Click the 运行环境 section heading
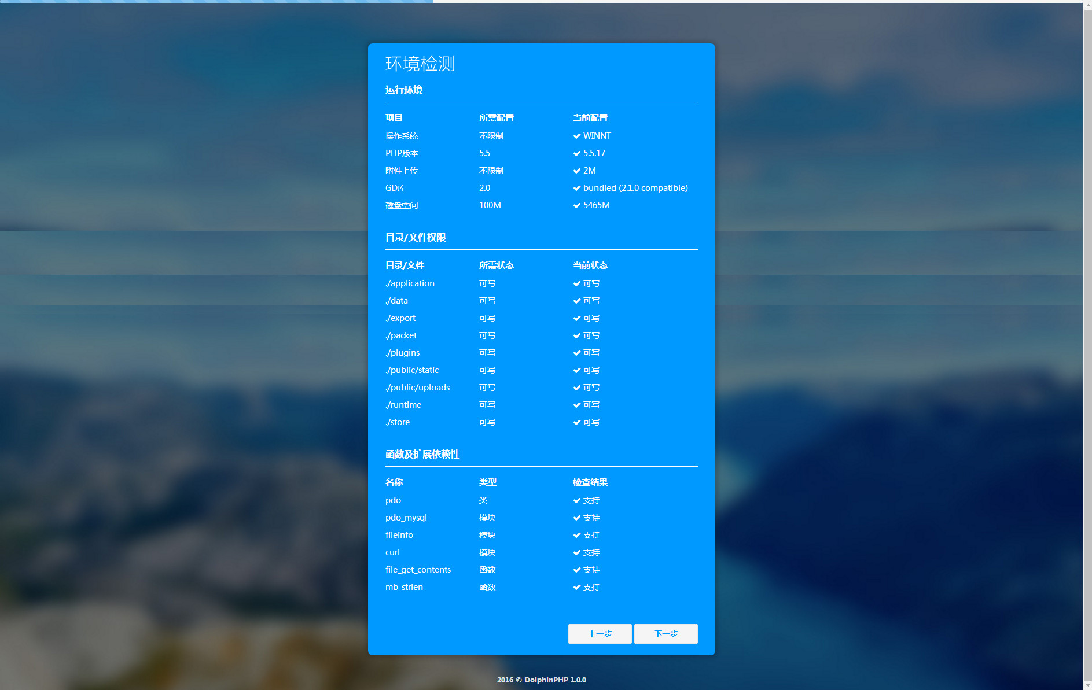This screenshot has width=1092, height=690. point(404,90)
